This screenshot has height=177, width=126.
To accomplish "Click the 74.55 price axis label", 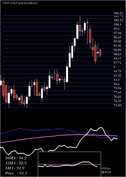I will [x=117, y=101].
